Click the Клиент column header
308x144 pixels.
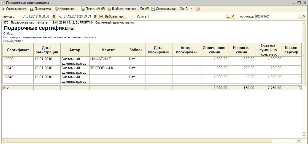click(x=109, y=50)
